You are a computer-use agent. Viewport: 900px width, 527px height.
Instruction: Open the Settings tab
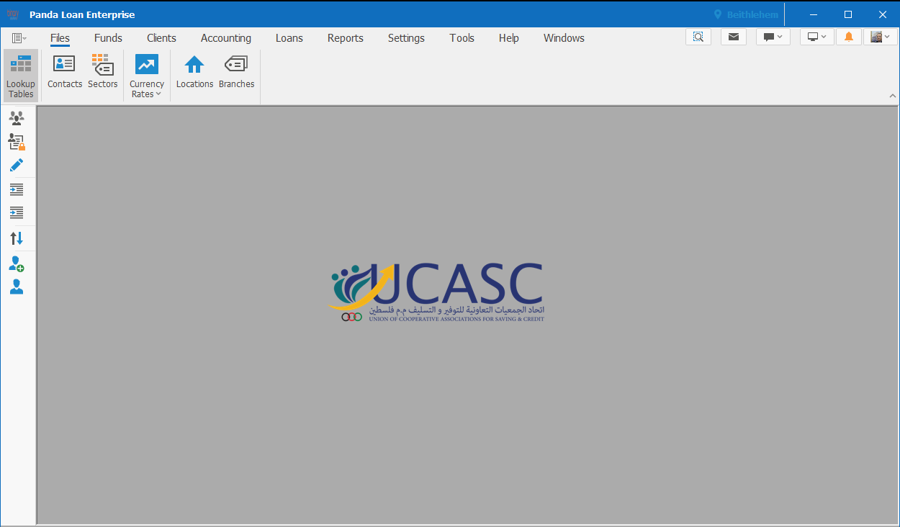pos(406,38)
